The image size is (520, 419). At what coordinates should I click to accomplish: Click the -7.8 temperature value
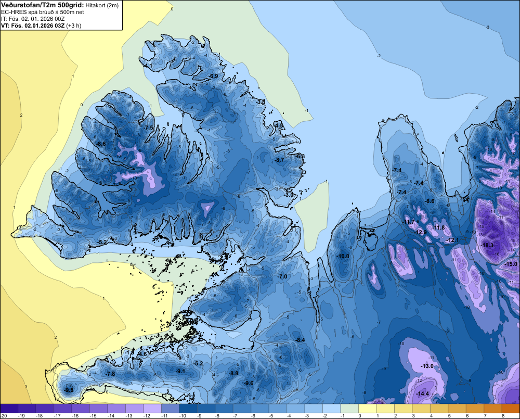tap(110, 374)
